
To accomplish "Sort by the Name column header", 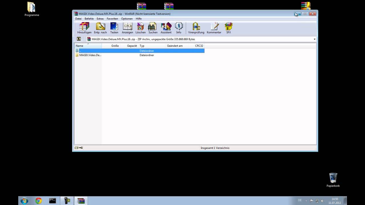I will 88,46.
